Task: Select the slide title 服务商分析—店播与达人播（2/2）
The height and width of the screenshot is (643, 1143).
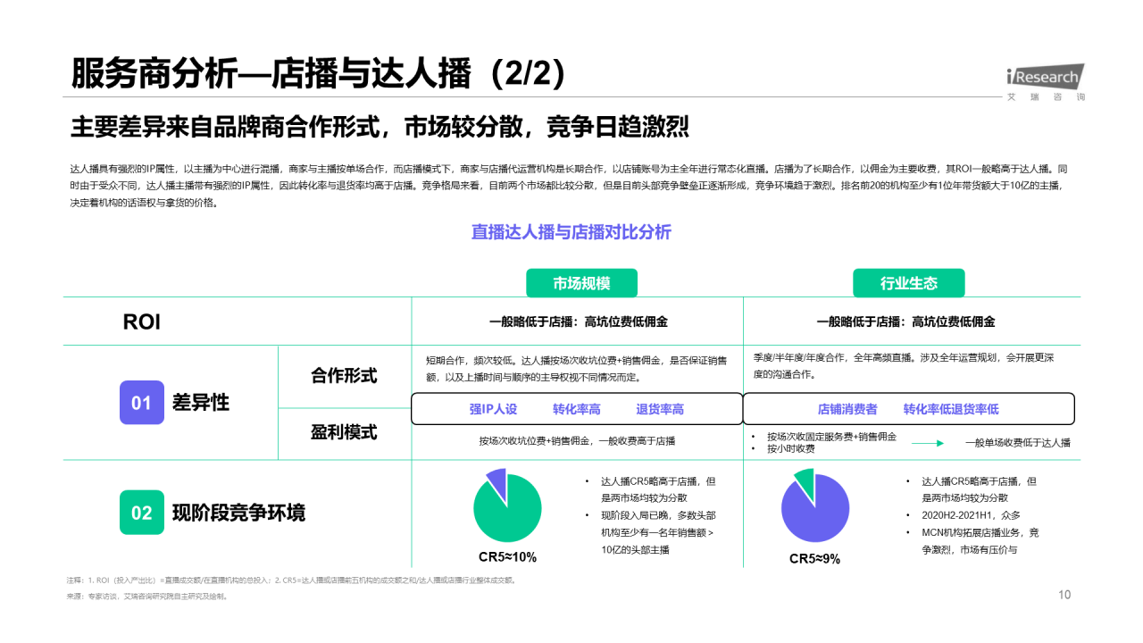Action: pyautogui.click(x=319, y=73)
